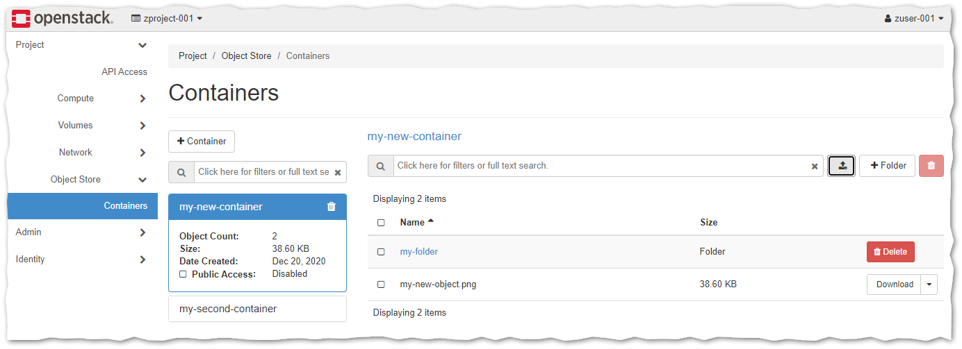This screenshot has height=349, width=962.
Task: Open API Access in sidebar
Action: click(x=124, y=71)
